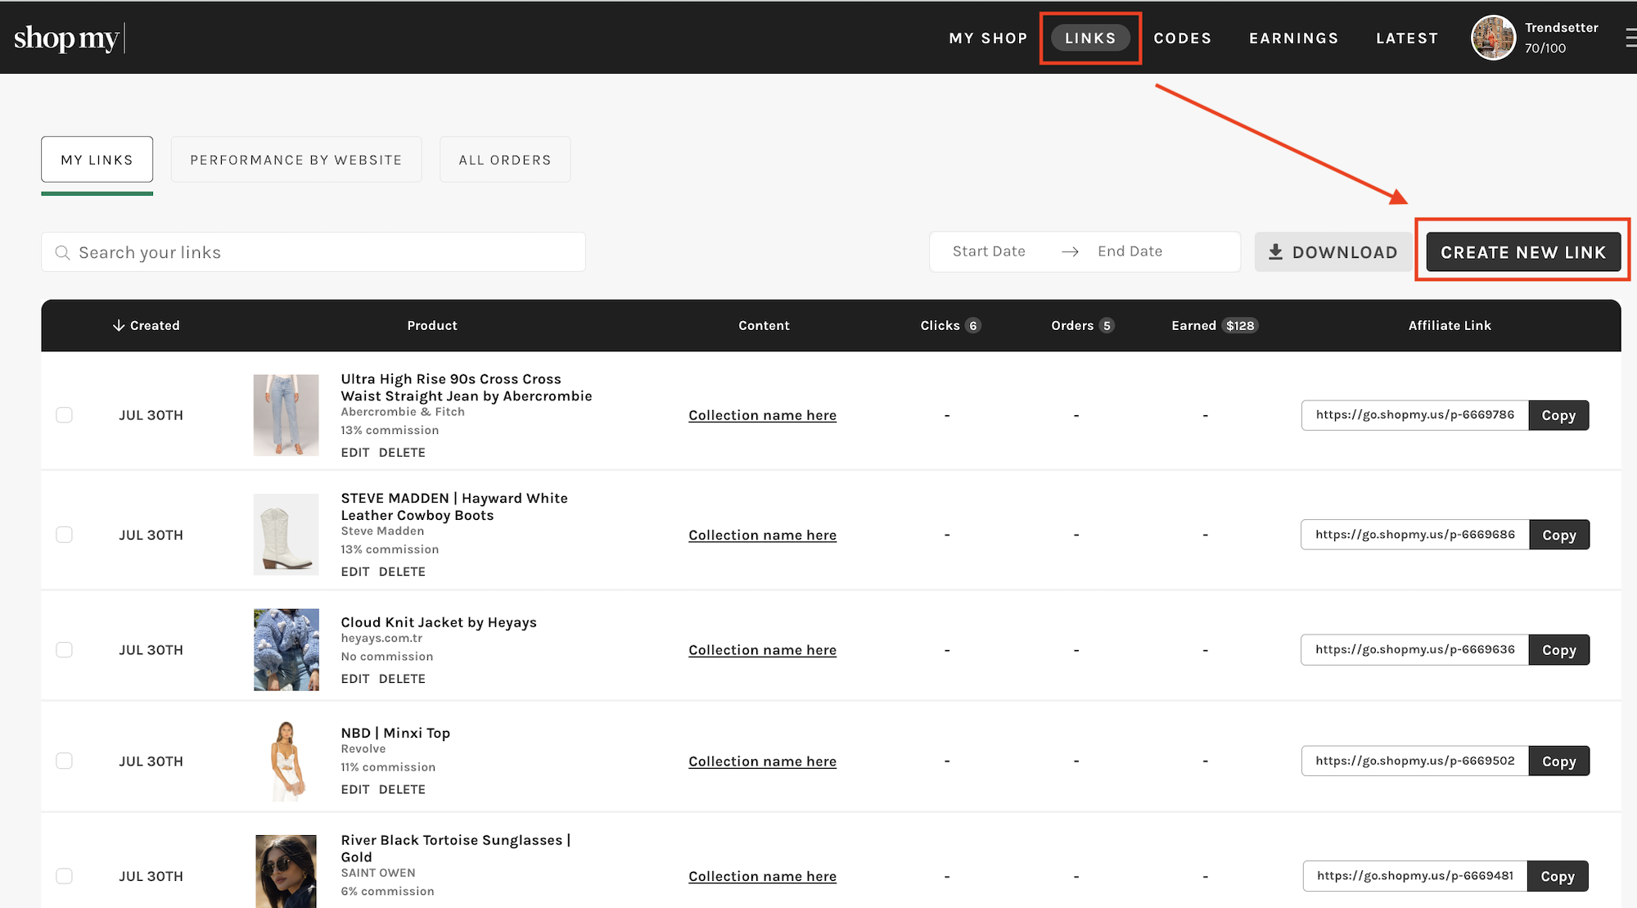Click CREATE NEW LINK button
The image size is (1637, 908).
click(1523, 251)
